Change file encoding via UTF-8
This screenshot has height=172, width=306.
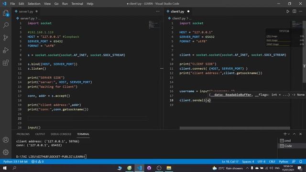tap(262, 161)
